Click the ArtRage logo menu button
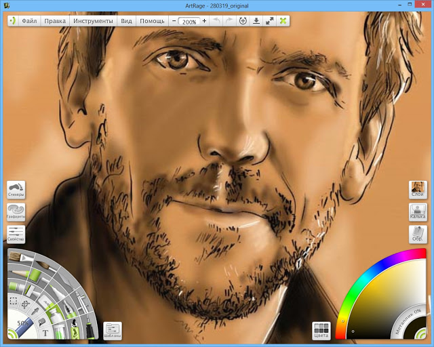The width and height of the screenshot is (434, 347). coord(13,20)
